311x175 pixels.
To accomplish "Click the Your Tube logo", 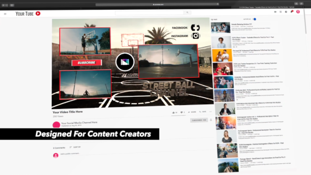I will 28,14.
